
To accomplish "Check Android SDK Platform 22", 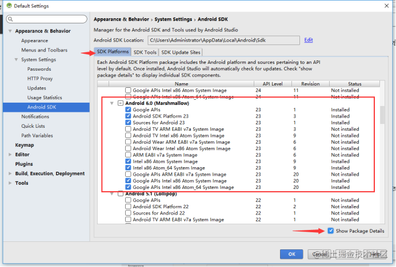I will pyautogui.click(x=129, y=207).
